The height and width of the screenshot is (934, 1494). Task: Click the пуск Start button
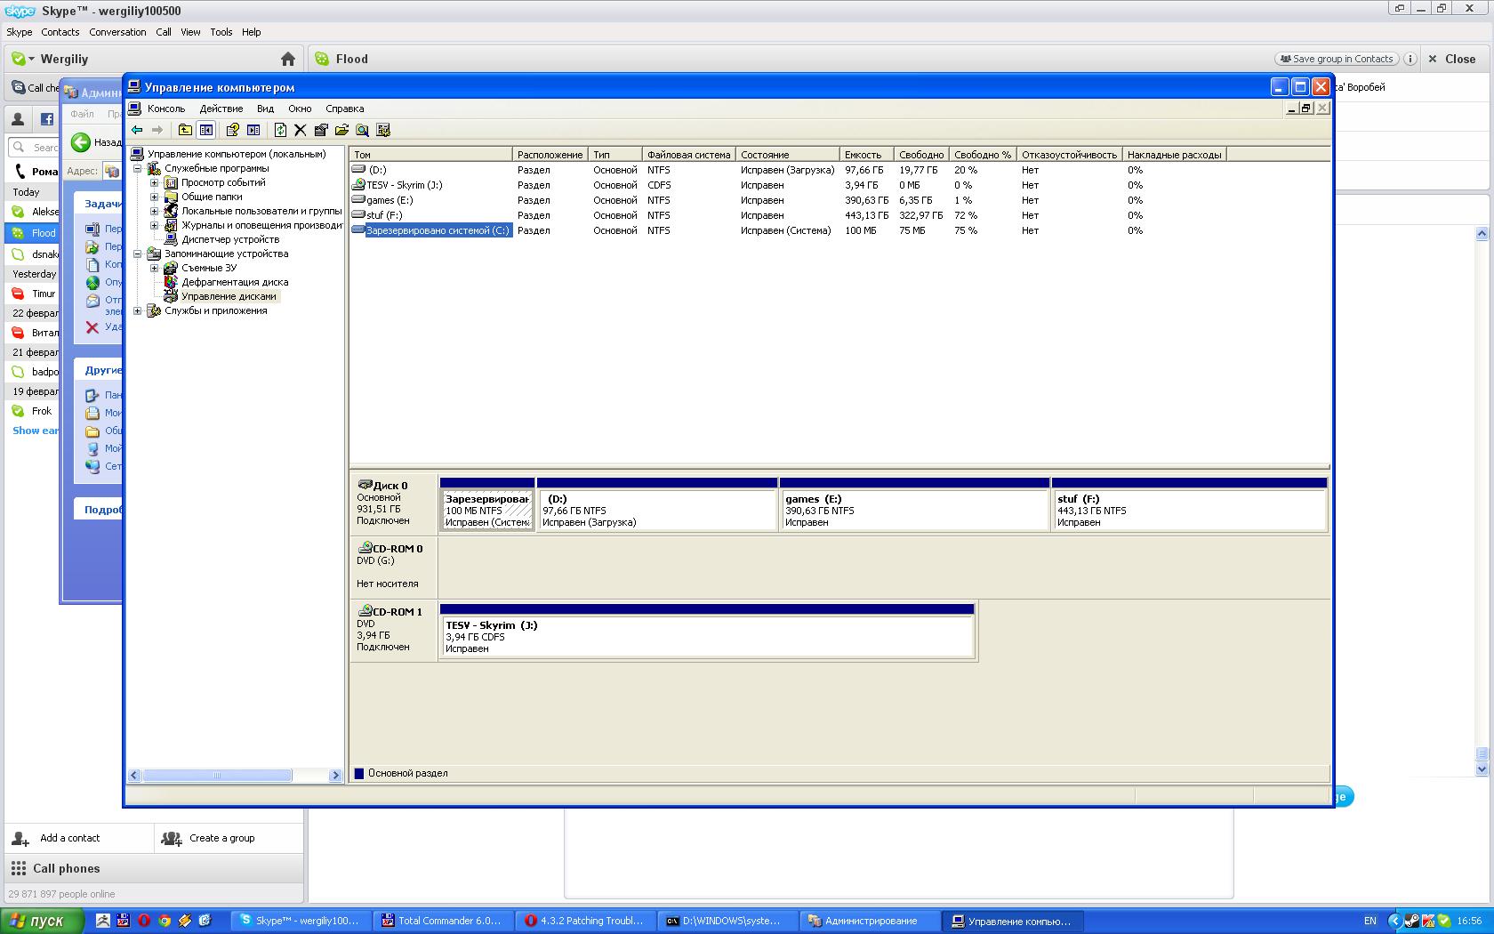pyautogui.click(x=42, y=921)
